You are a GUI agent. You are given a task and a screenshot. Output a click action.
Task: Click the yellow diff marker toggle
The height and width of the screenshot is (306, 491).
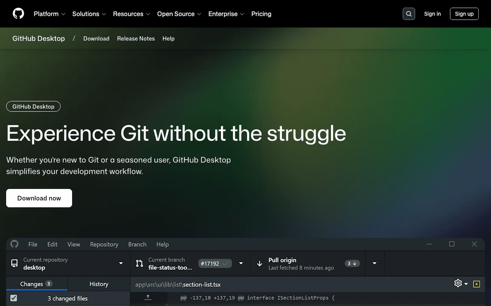click(476, 284)
